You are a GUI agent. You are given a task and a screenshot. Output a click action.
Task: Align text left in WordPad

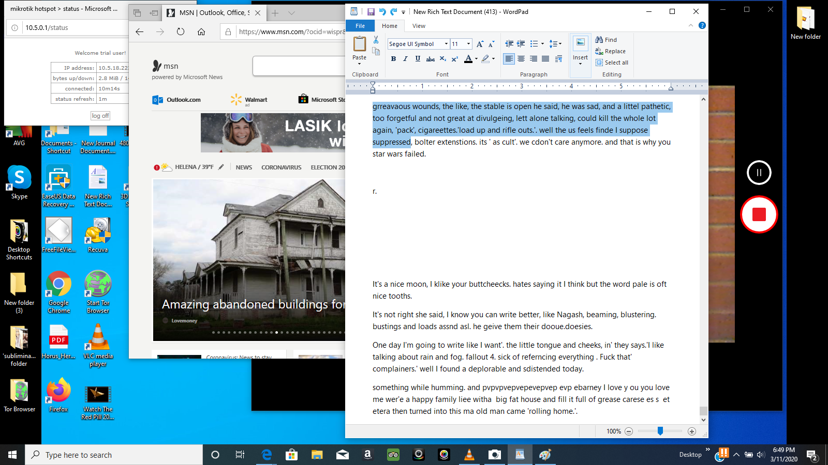click(509, 59)
